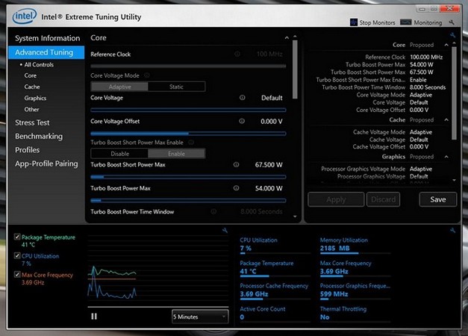Open Profiles section

[27, 150]
